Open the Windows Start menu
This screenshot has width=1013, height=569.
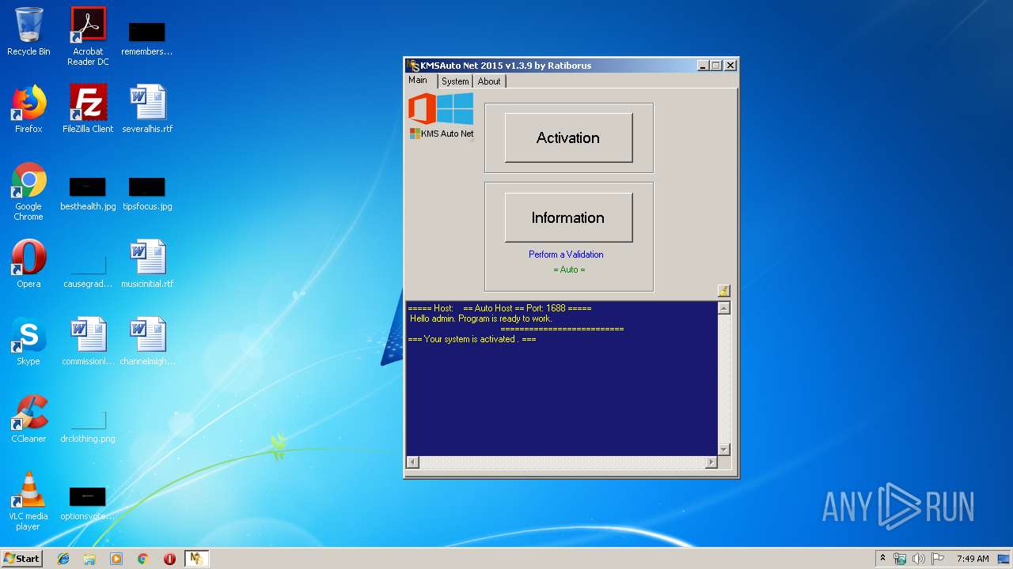click(22, 558)
